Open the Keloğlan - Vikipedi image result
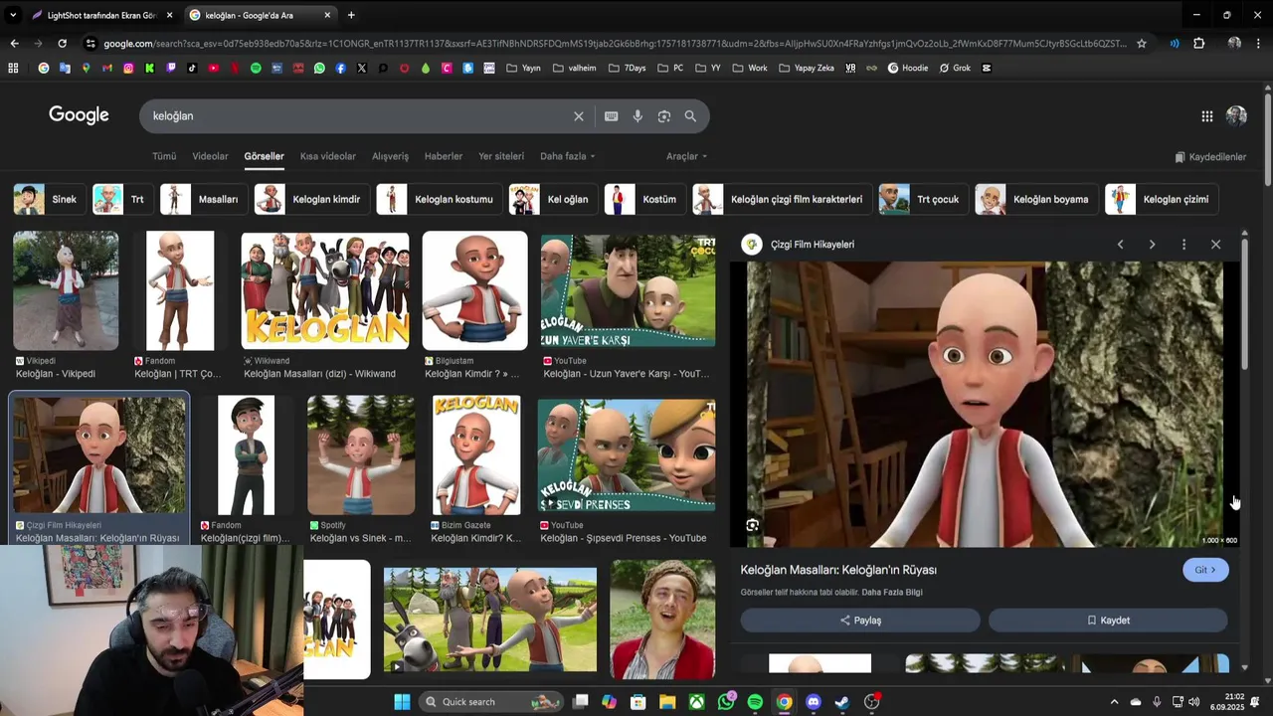Viewport: 1273px width, 716px height. coord(66,290)
